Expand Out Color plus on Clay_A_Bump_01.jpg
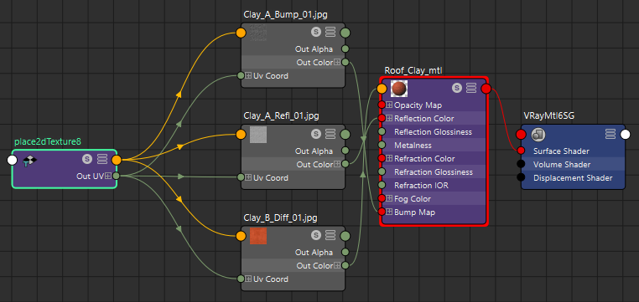Image resolution: width=639 pixels, height=302 pixels. (x=337, y=63)
